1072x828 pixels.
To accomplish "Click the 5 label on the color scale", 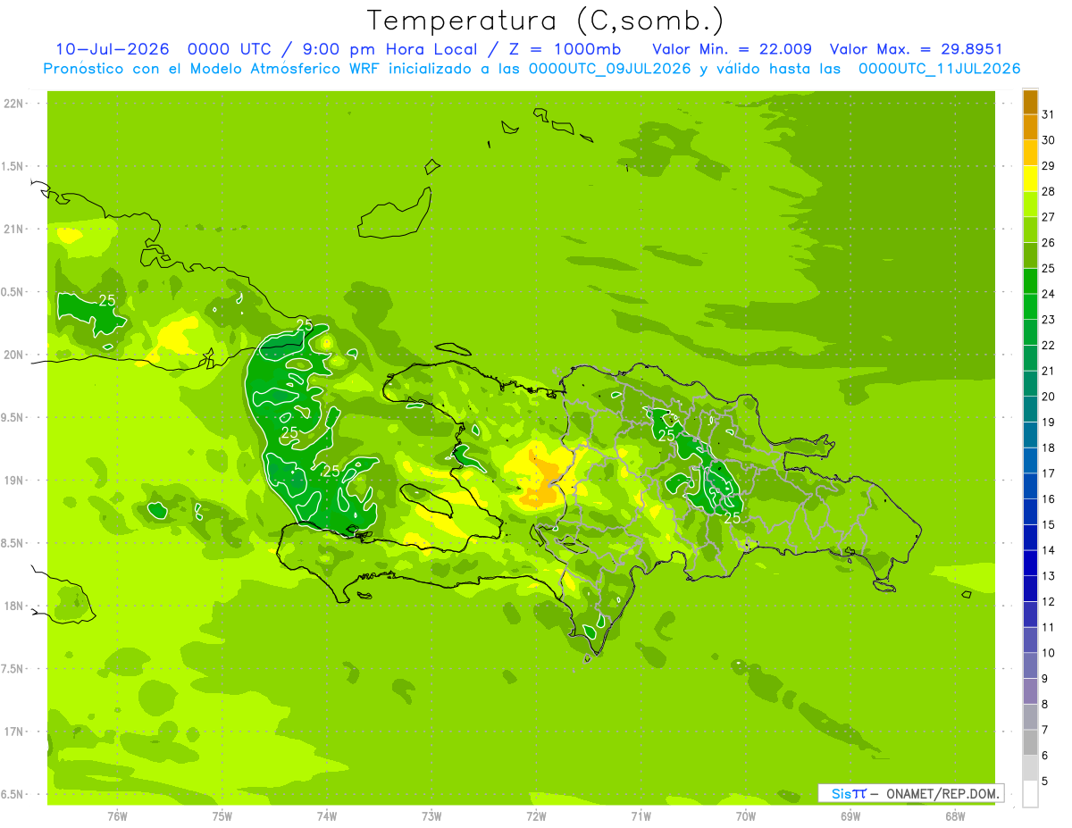I will pos(1045,782).
